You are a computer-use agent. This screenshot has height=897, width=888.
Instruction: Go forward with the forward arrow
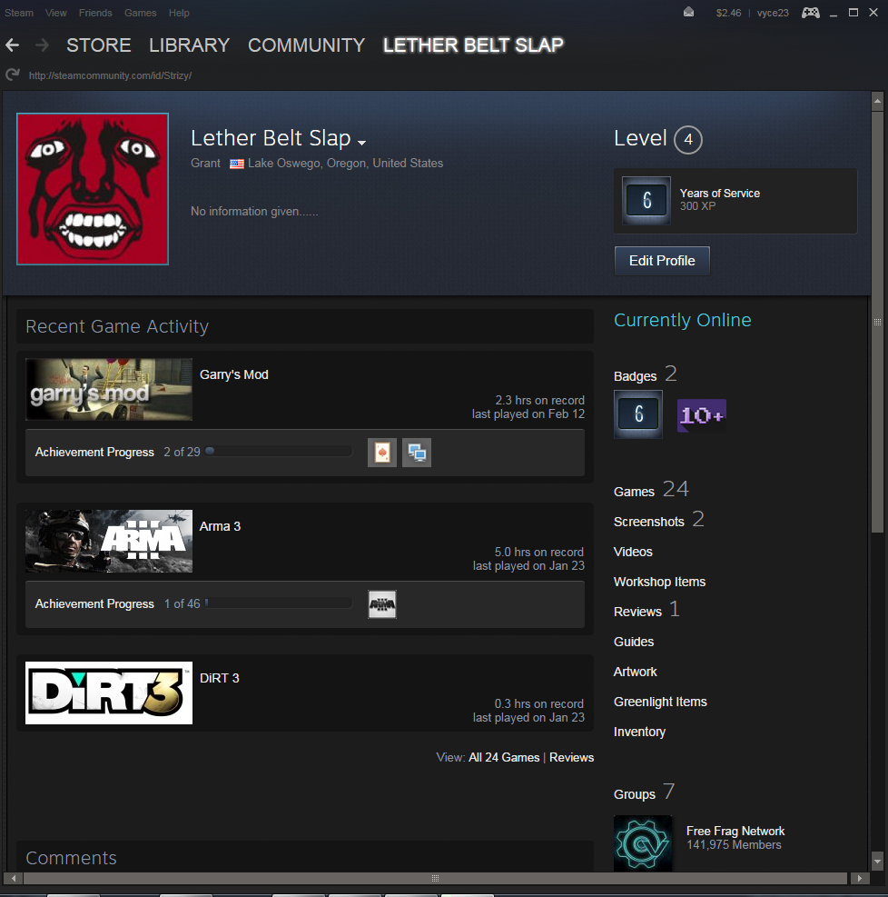42,45
